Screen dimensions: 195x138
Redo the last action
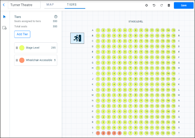click(161, 5)
